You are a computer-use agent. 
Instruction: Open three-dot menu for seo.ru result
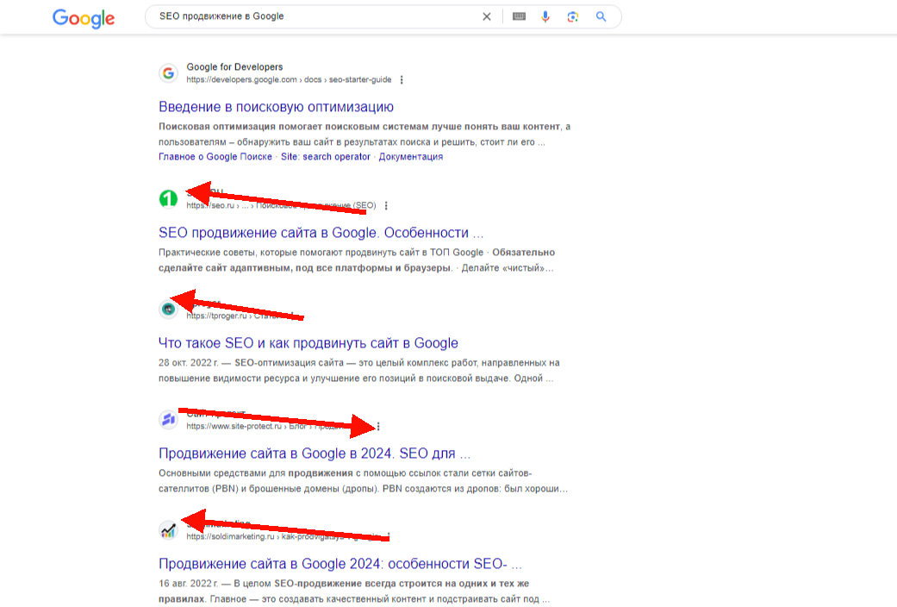coord(386,206)
